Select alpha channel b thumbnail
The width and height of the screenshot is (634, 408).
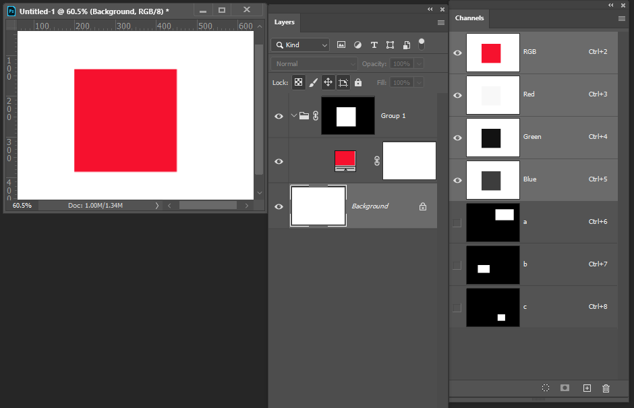click(x=493, y=265)
